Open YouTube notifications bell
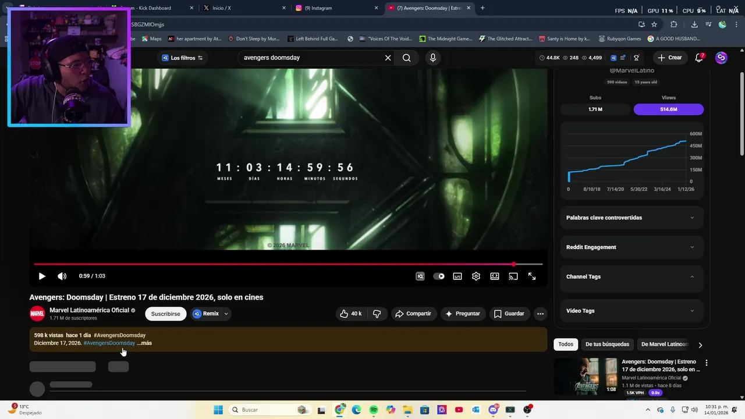Image resolution: width=745 pixels, height=419 pixels. click(699, 58)
